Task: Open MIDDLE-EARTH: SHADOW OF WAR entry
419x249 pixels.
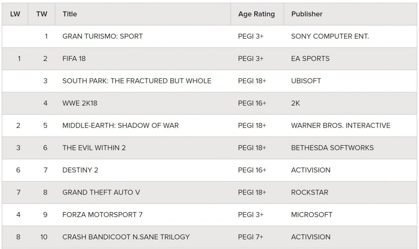Action: [x=120, y=125]
